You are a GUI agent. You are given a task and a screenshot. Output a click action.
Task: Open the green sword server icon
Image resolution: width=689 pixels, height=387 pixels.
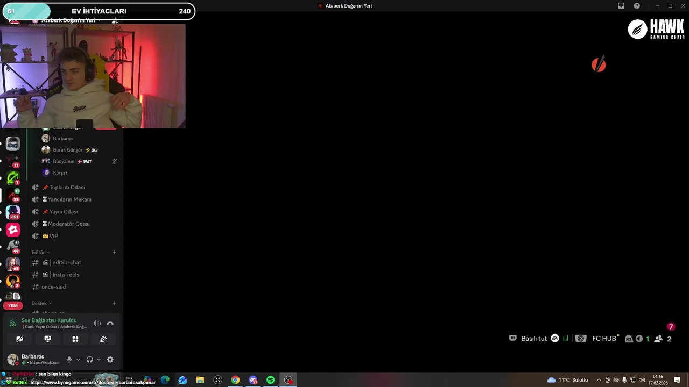coord(13,177)
